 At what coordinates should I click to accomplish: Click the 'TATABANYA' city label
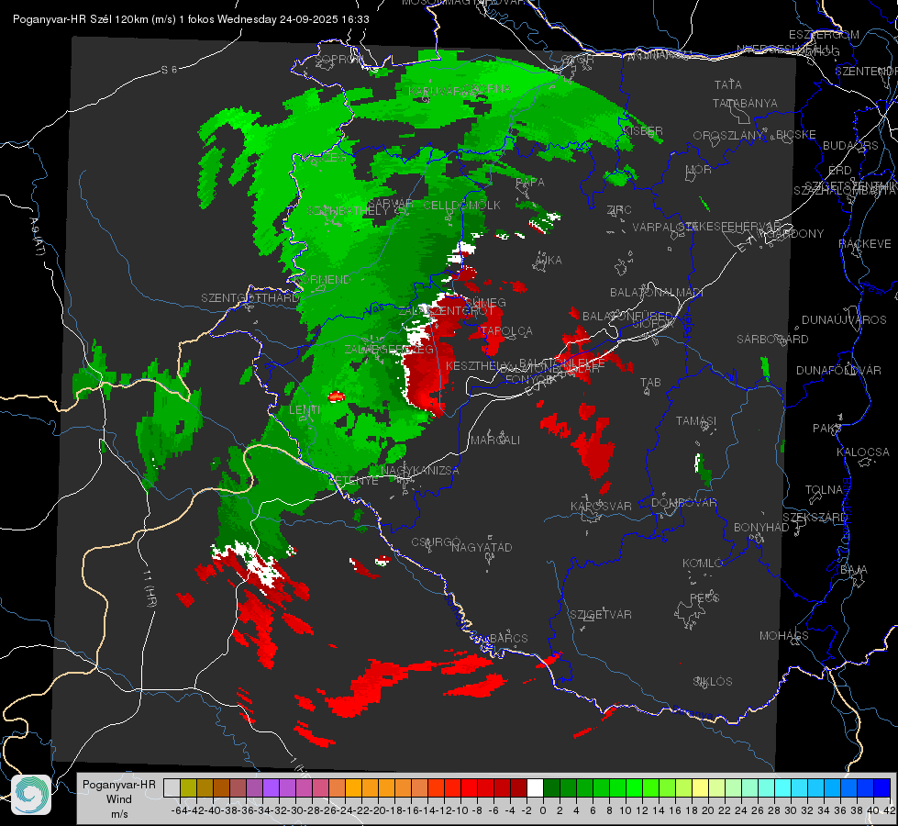click(x=745, y=103)
